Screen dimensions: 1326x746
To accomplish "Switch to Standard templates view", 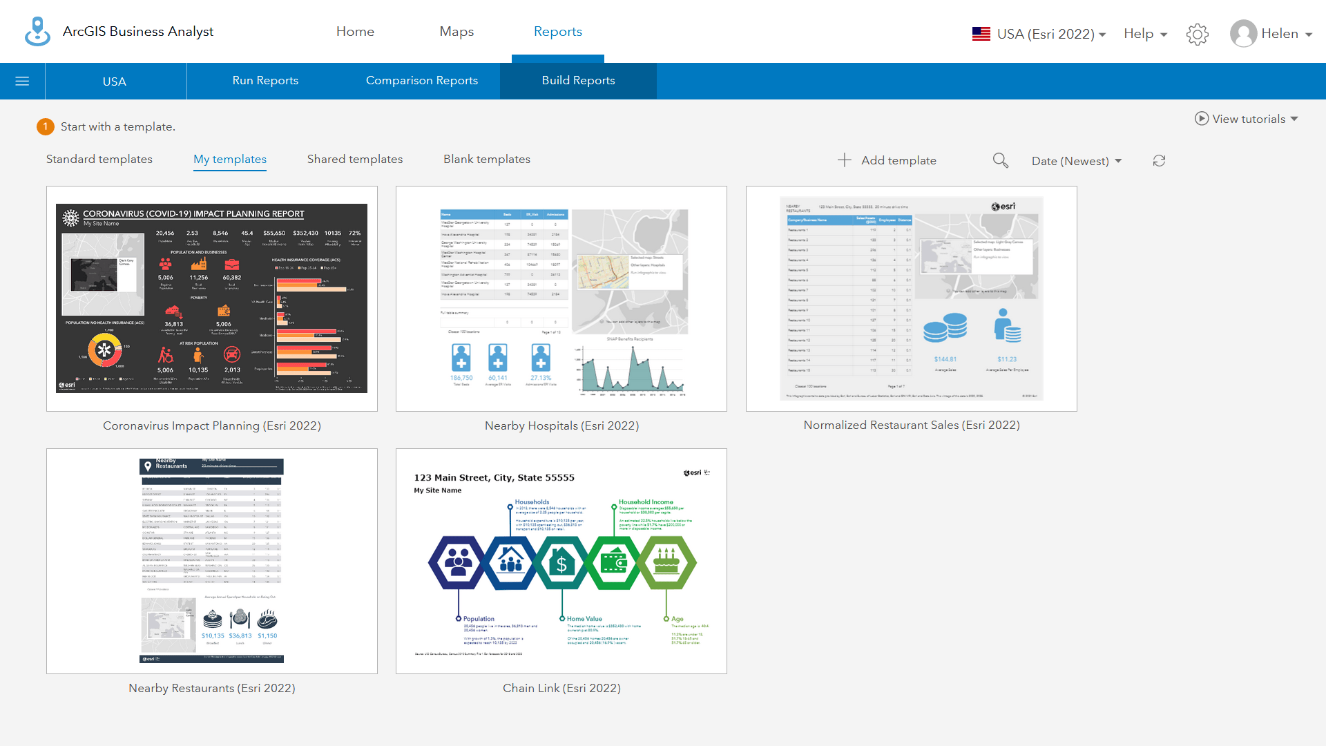I will click(x=99, y=158).
